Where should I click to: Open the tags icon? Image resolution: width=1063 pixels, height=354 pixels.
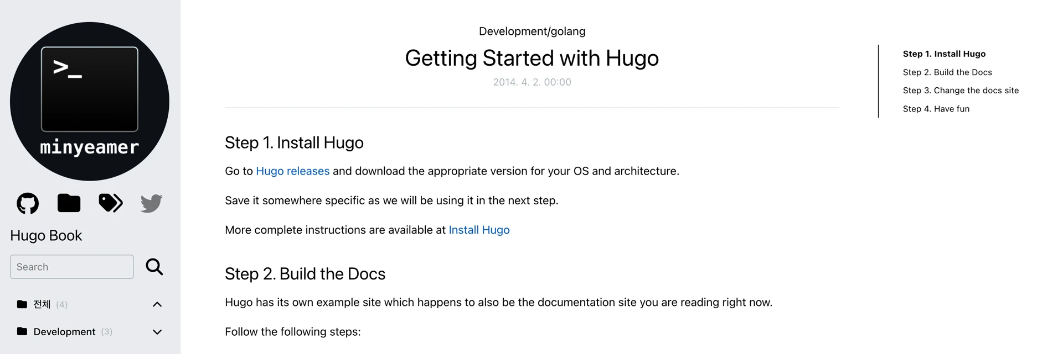click(111, 203)
